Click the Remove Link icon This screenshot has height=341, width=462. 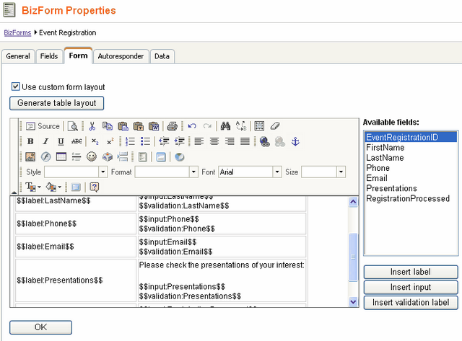pos(280,141)
